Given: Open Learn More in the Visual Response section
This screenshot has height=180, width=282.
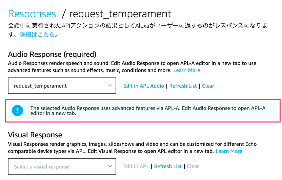Looking at the screenshot, I should pos(229,151).
